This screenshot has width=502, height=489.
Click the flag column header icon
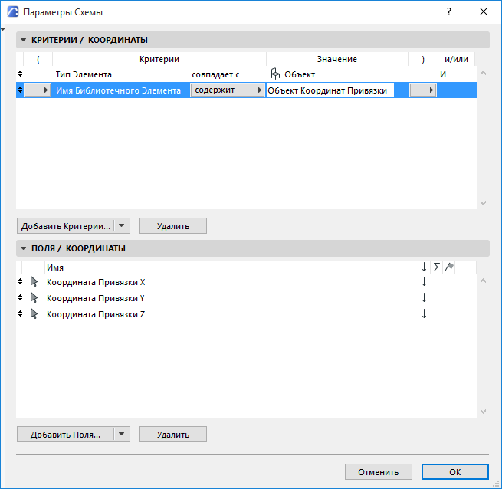tap(450, 267)
